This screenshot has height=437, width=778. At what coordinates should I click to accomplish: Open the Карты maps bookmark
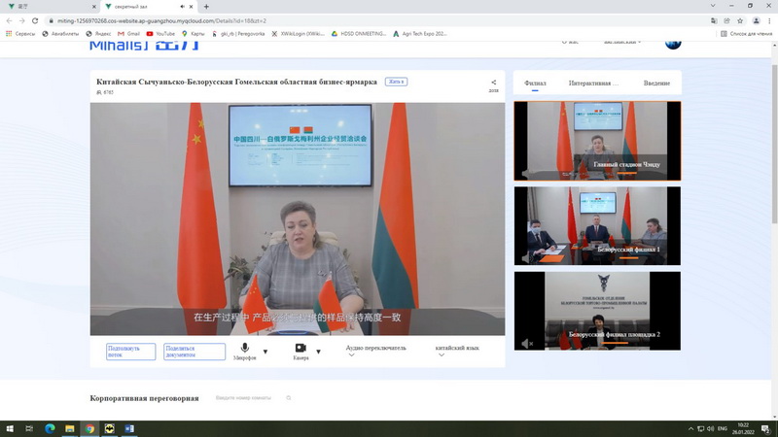pyautogui.click(x=193, y=34)
